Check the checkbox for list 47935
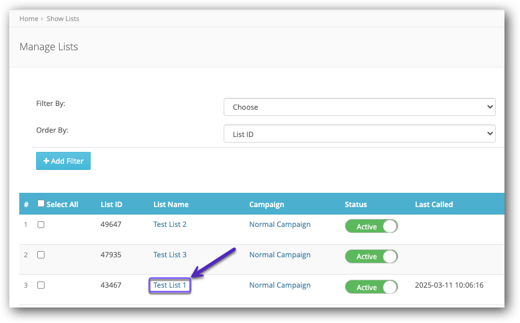Image resolution: width=520 pixels, height=323 pixels. (x=41, y=255)
